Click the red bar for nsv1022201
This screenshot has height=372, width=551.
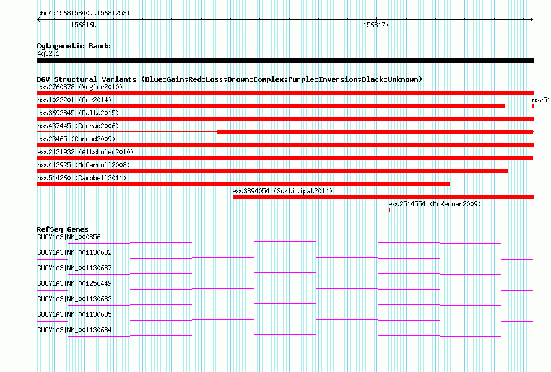pos(271,106)
